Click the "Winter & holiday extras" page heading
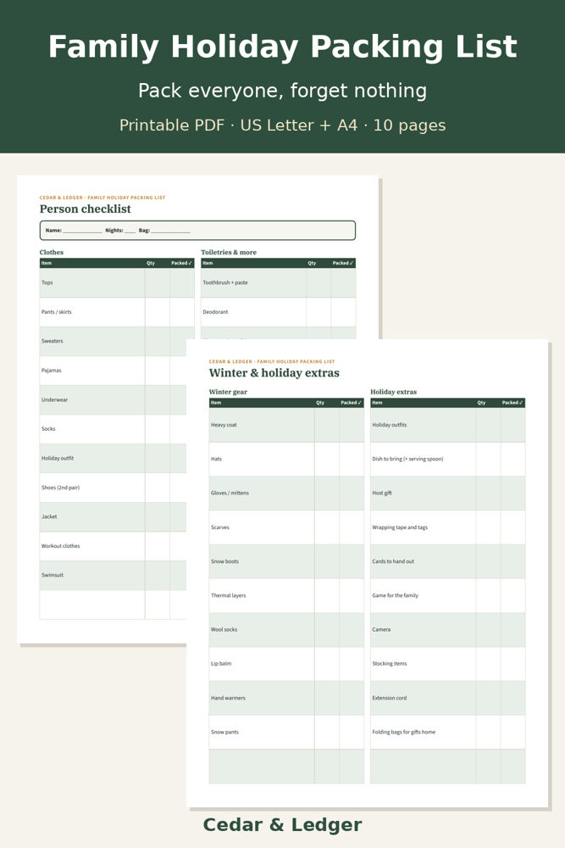 pos(274,373)
